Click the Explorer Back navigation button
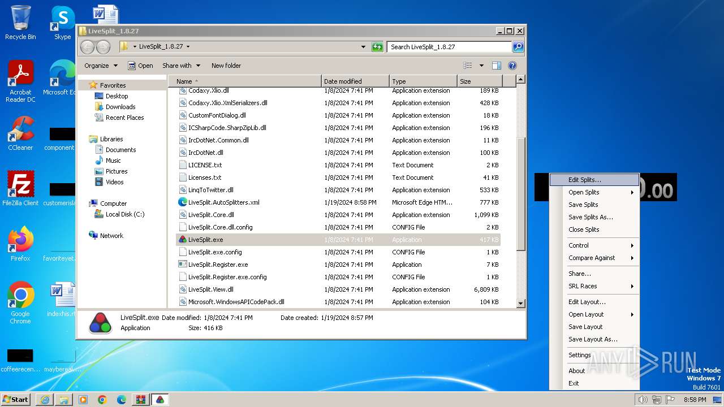The width and height of the screenshot is (724, 407). pos(87,47)
